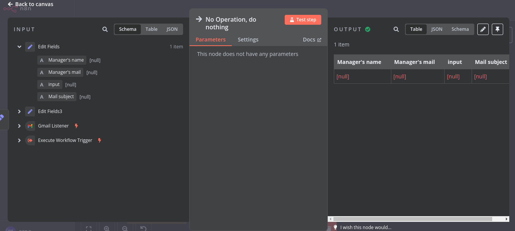
Task: Select the Manager's mail schema field
Action: coord(61,72)
